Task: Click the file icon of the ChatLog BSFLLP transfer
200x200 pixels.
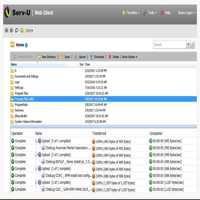Action: tap(43, 162)
